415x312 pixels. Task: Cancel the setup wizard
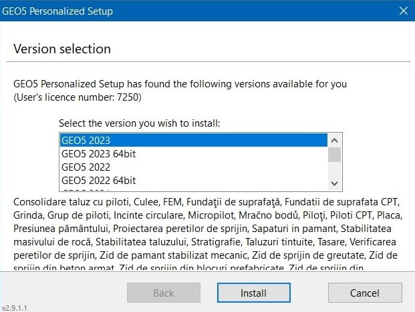365,293
